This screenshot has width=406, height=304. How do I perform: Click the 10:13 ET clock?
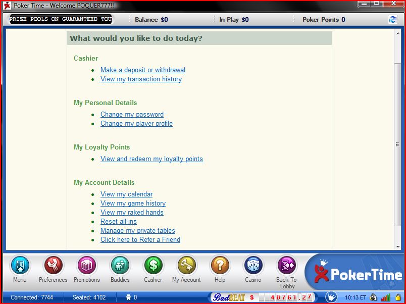(356, 297)
